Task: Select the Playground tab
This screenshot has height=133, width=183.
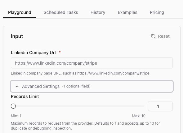Action: point(20,12)
